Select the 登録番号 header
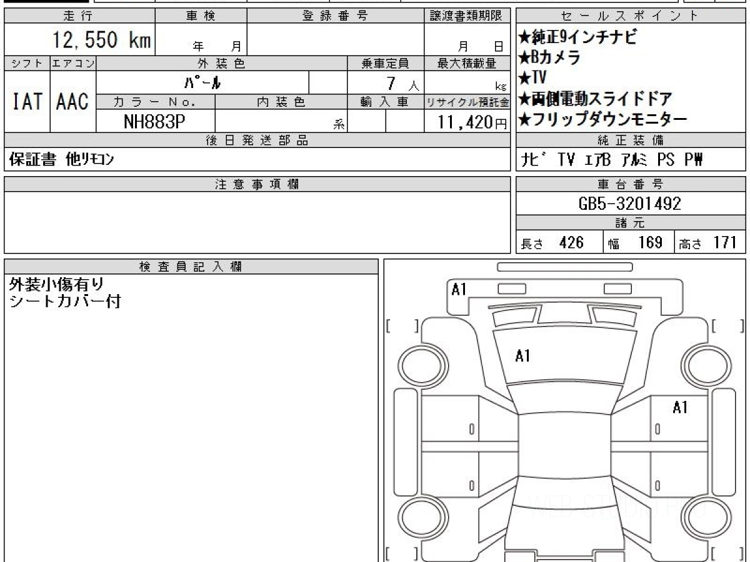The image size is (750, 562). pyautogui.click(x=336, y=17)
